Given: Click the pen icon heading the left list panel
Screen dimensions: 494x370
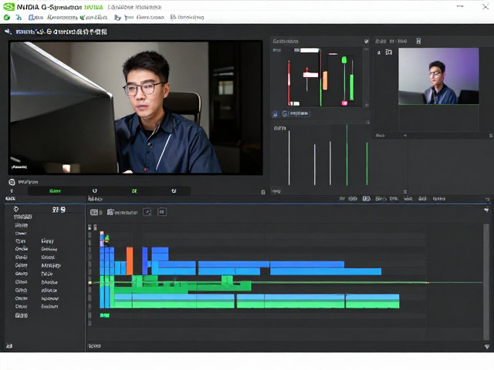Looking at the screenshot, I should pos(16,209).
